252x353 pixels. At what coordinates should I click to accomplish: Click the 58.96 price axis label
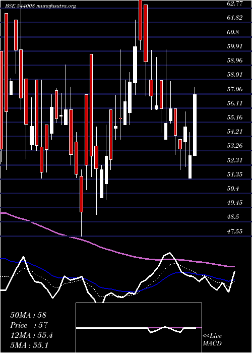(x=235, y=61)
